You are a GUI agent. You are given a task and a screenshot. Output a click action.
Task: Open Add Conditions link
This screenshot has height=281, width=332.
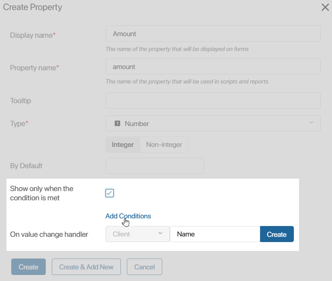[x=128, y=216]
